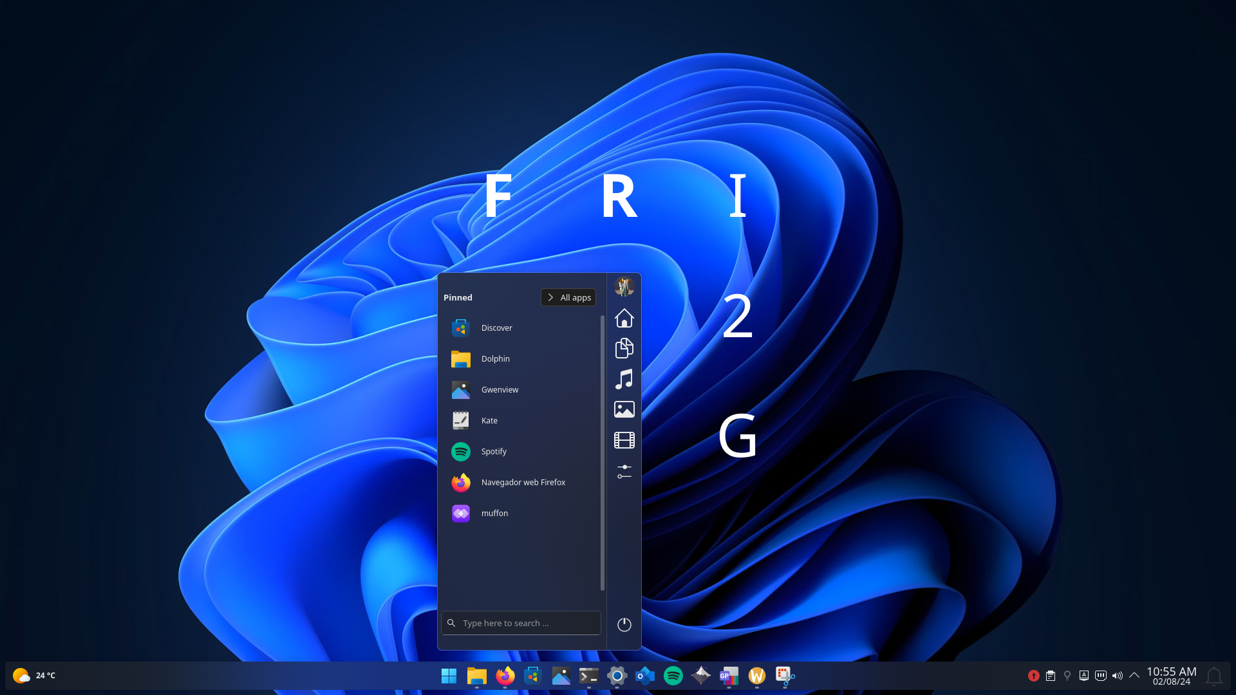
Task: Open the clipboard tray icon
Action: point(1050,676)
